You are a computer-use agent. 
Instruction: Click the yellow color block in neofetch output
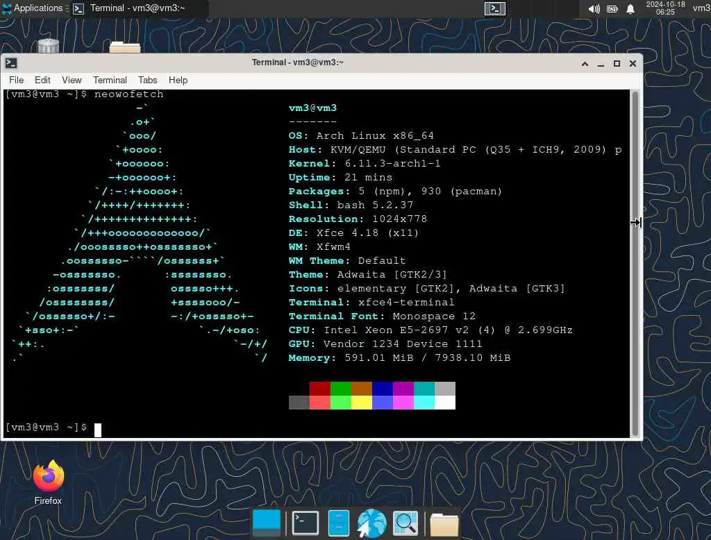[x=361, y=403]
